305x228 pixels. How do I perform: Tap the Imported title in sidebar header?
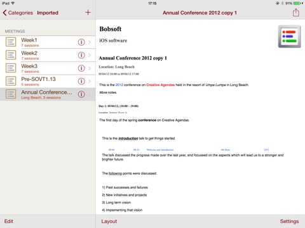tap(48, 13)
